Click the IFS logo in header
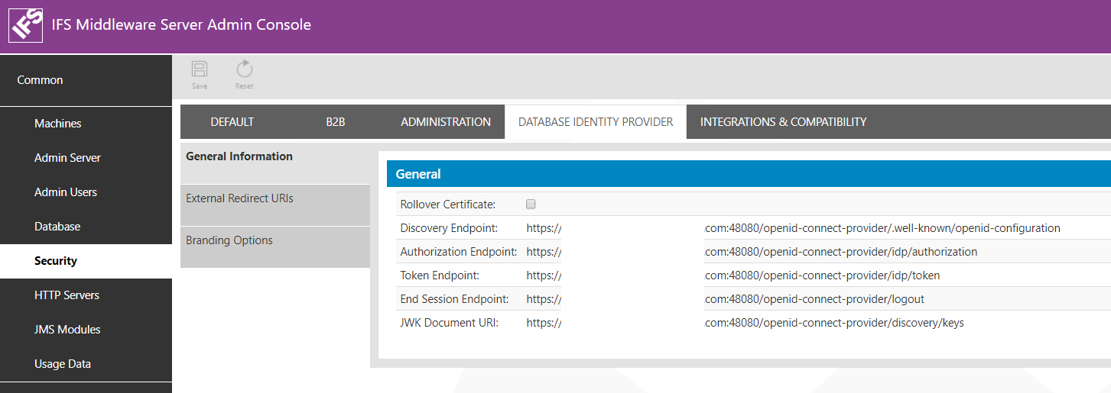This screenshot has height=393, width=1111. point(25,25)
